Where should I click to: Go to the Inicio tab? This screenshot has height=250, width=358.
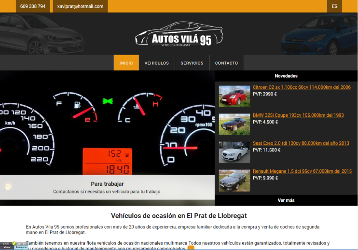[x=126, y=63]
